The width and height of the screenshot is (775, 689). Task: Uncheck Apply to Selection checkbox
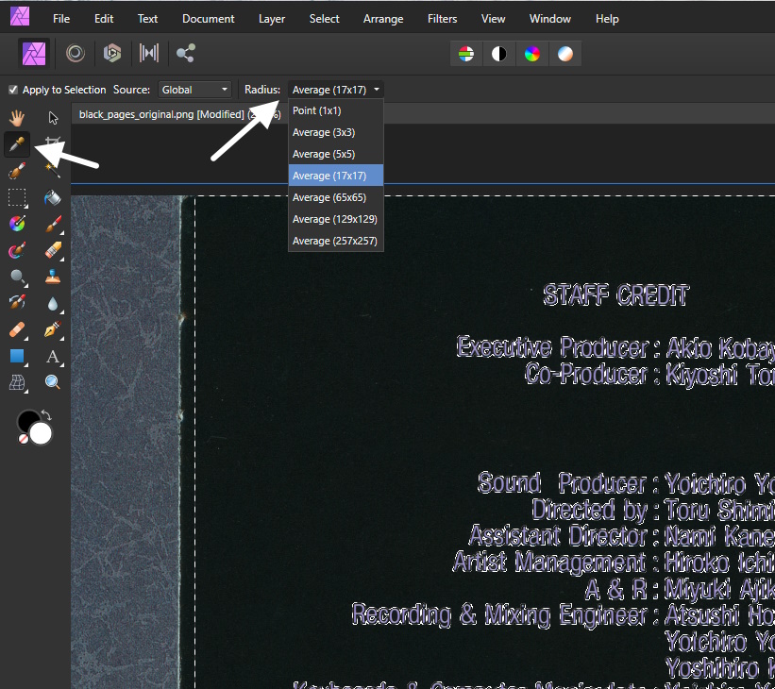coord(13,90)
